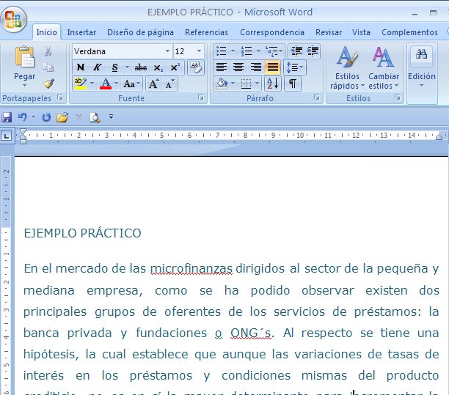Screen dimensions: 449x395
Task: Sort text with A-Z icon
Action: (x=273, y=84)
